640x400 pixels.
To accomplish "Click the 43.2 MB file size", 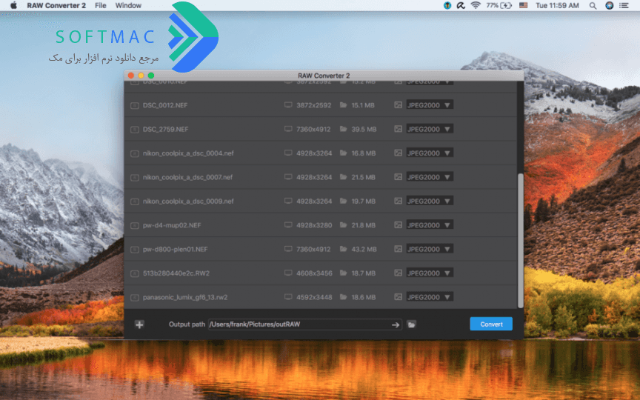I will 364,250.
